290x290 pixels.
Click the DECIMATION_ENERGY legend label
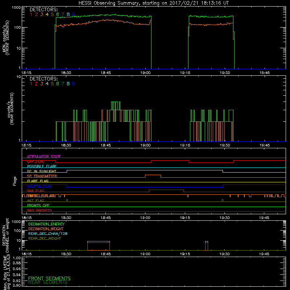pyautogui.click(x=46, y=224)
